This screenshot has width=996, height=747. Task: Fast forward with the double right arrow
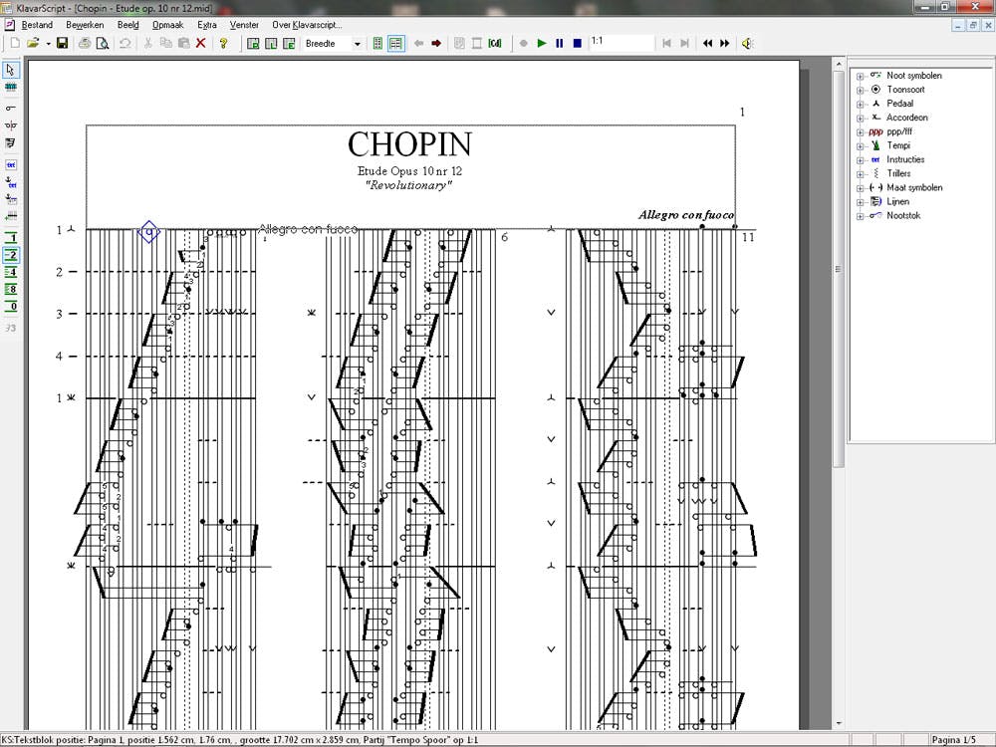pyautogui.click(x=725, y=43)
